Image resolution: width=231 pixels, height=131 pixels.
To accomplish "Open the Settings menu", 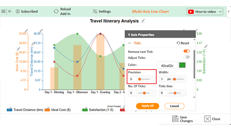I will (102, 11).
